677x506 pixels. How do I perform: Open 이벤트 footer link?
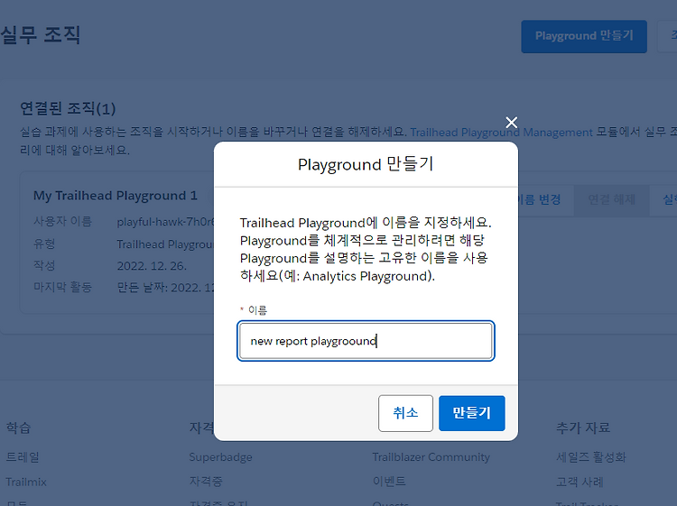pyautogui.click(x=389, y=482)
